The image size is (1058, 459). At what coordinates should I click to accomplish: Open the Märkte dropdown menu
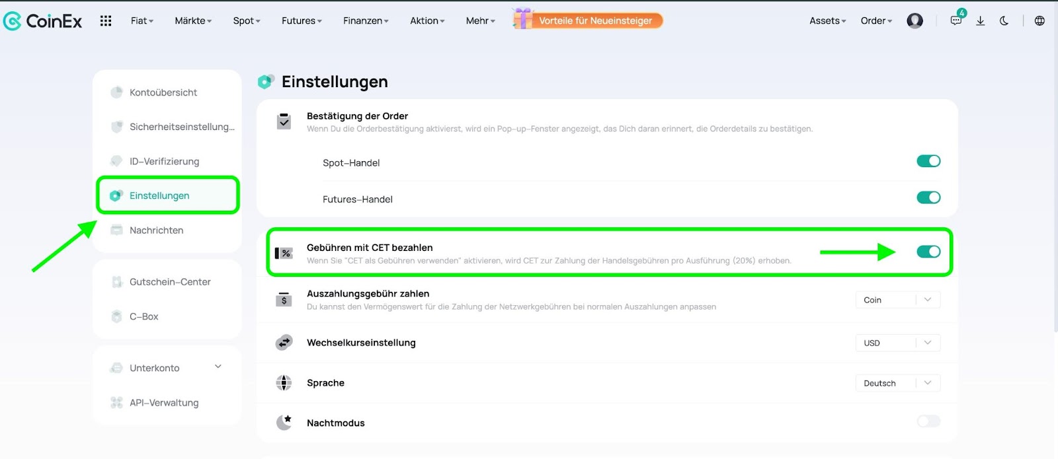tap(193, 20)
